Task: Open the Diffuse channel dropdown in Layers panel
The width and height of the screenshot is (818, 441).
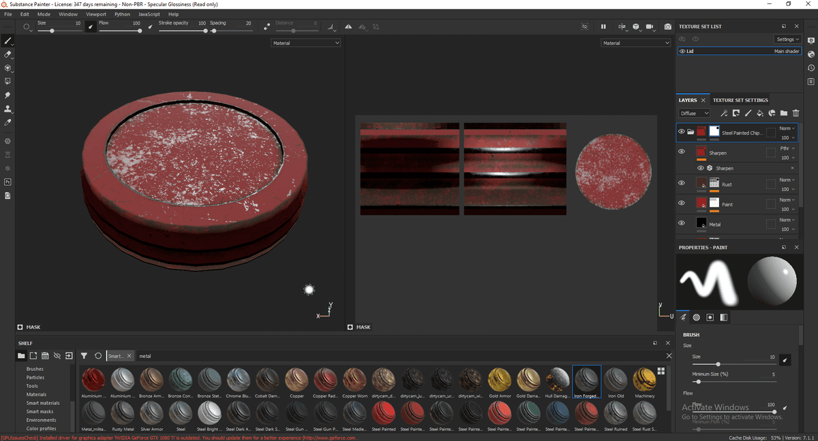Action: pyautogui.click(x=694, y=113)
